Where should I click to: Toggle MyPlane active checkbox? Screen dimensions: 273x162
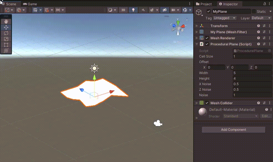click(209, 11)
